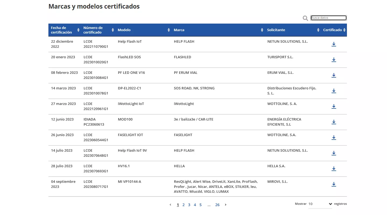Go to page 3 of results
Image resolution: width=387 pixels, height=215 pixels.
coord(189,205)
